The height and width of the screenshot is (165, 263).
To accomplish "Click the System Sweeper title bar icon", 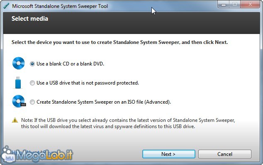I will pyautogui.click(x=6, y=6).
